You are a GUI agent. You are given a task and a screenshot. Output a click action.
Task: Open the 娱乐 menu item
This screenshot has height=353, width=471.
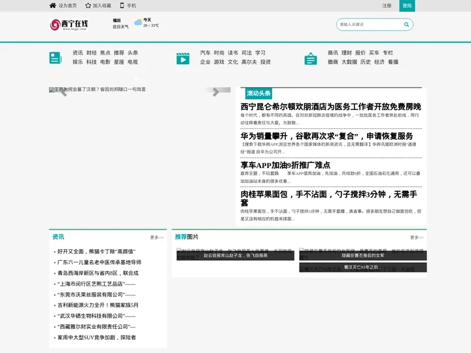[x=78, y=62]
